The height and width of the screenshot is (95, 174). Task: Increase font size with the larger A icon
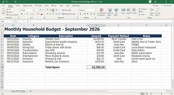point(40,10)
